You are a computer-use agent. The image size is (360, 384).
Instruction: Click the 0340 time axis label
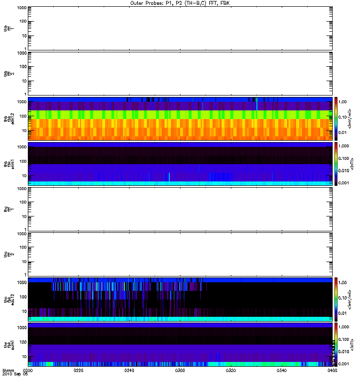coord(282,370)
